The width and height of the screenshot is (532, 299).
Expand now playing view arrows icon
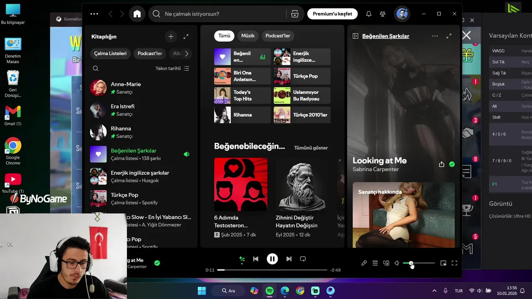click(x=449, y=36)
